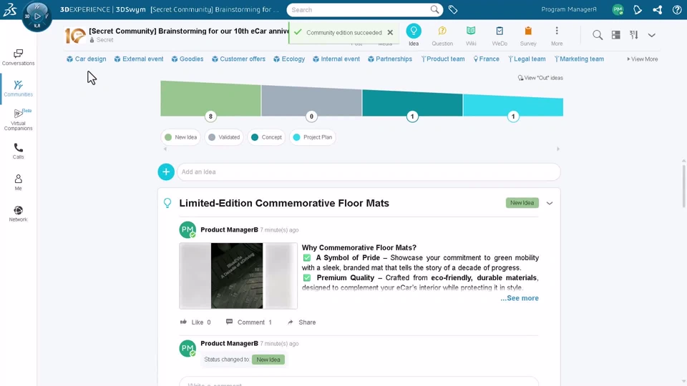Select the Question tab

(442, 35)
